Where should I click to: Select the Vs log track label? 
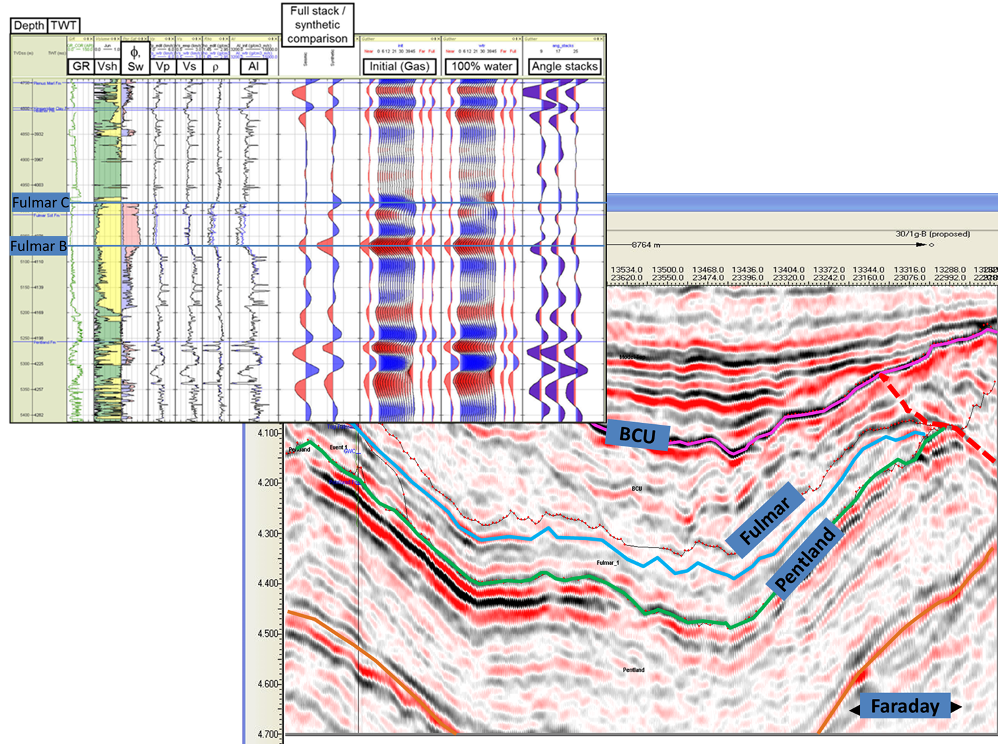pyautogui.click(x=189, y=66)
